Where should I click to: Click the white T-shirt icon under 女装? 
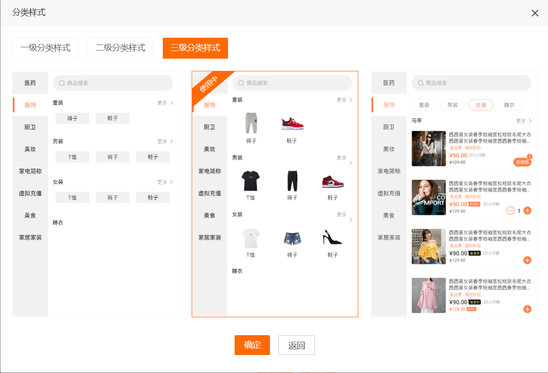[x=250, y=238]
